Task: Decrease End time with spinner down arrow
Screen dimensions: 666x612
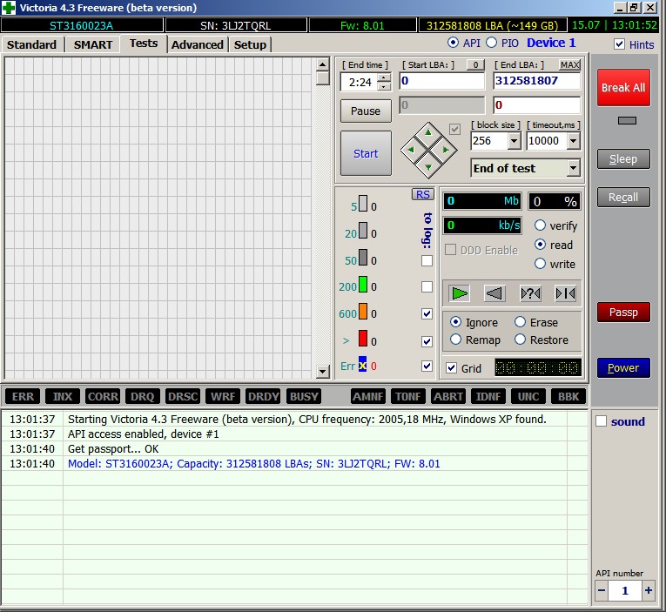Action: click(384, 86)
